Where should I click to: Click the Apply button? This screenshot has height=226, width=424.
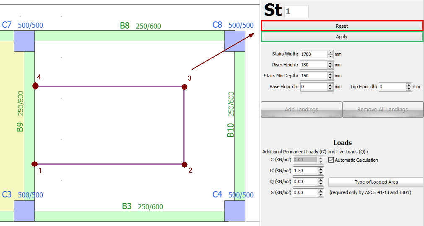(342, 37)
